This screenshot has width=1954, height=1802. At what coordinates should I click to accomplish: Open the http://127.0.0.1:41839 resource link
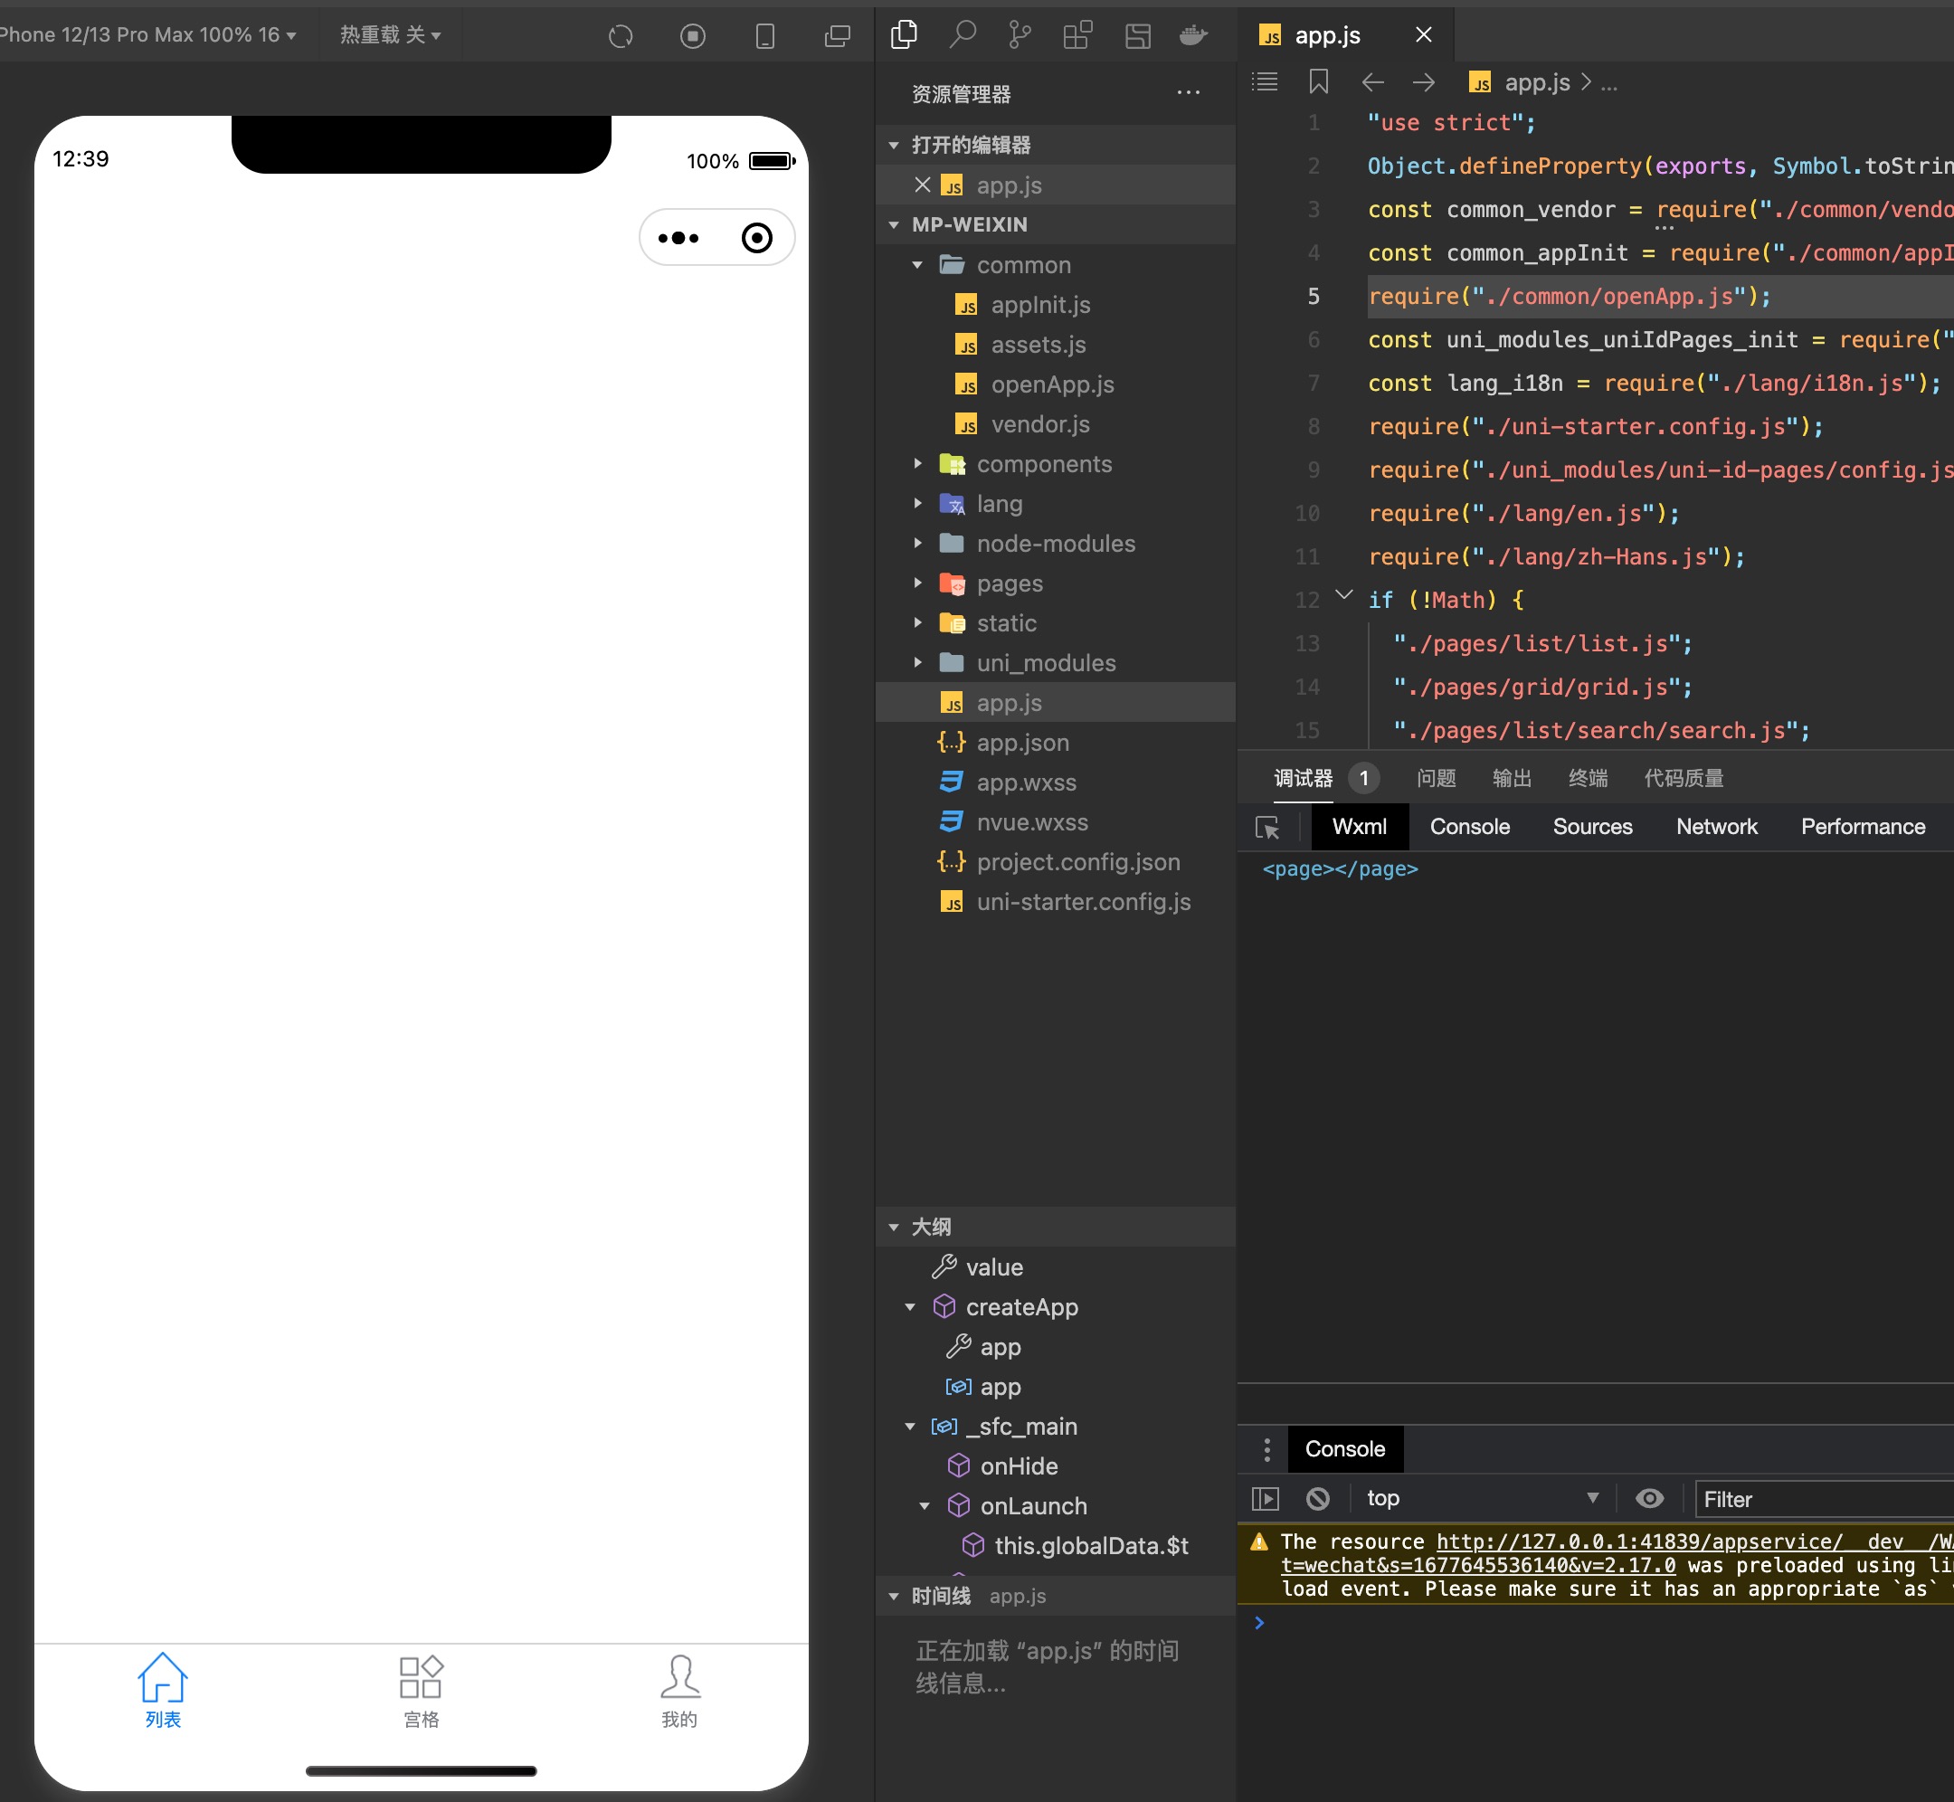[x=1694, y=1541]
